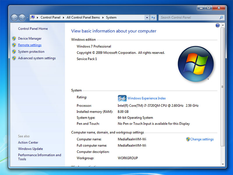Click the Windows 7 logo image

click(196, 64)
